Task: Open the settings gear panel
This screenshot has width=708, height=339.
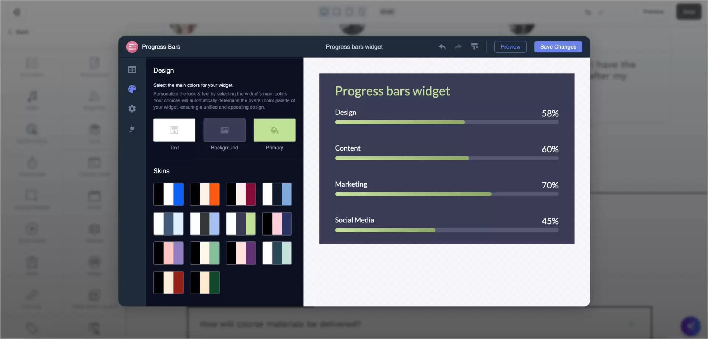Action: (x=132, y=109)
